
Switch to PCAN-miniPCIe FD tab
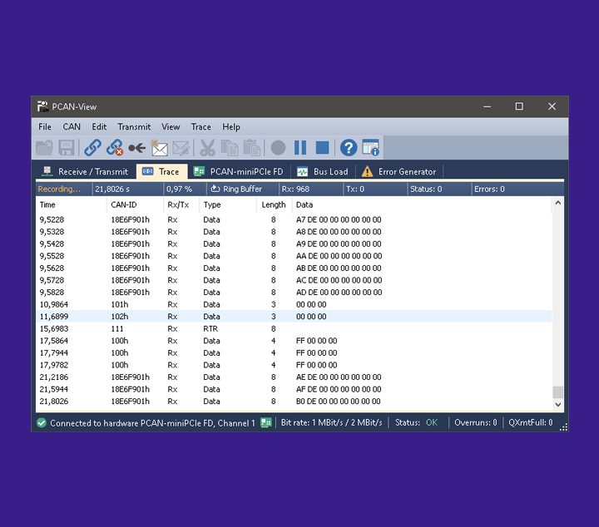239,172
